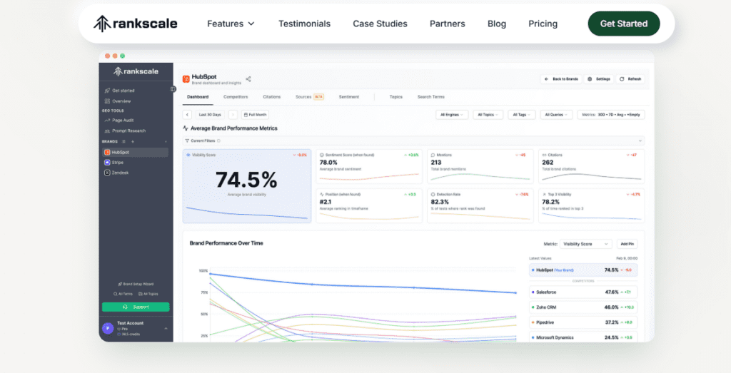This screenshot has width=731, height=373.
Task: Open the Last 30 Days range selector
Action: point(210,115)
